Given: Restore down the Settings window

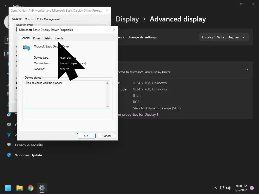Looking at the screenshot, I should pyautogui.click(x=242, y=4).
